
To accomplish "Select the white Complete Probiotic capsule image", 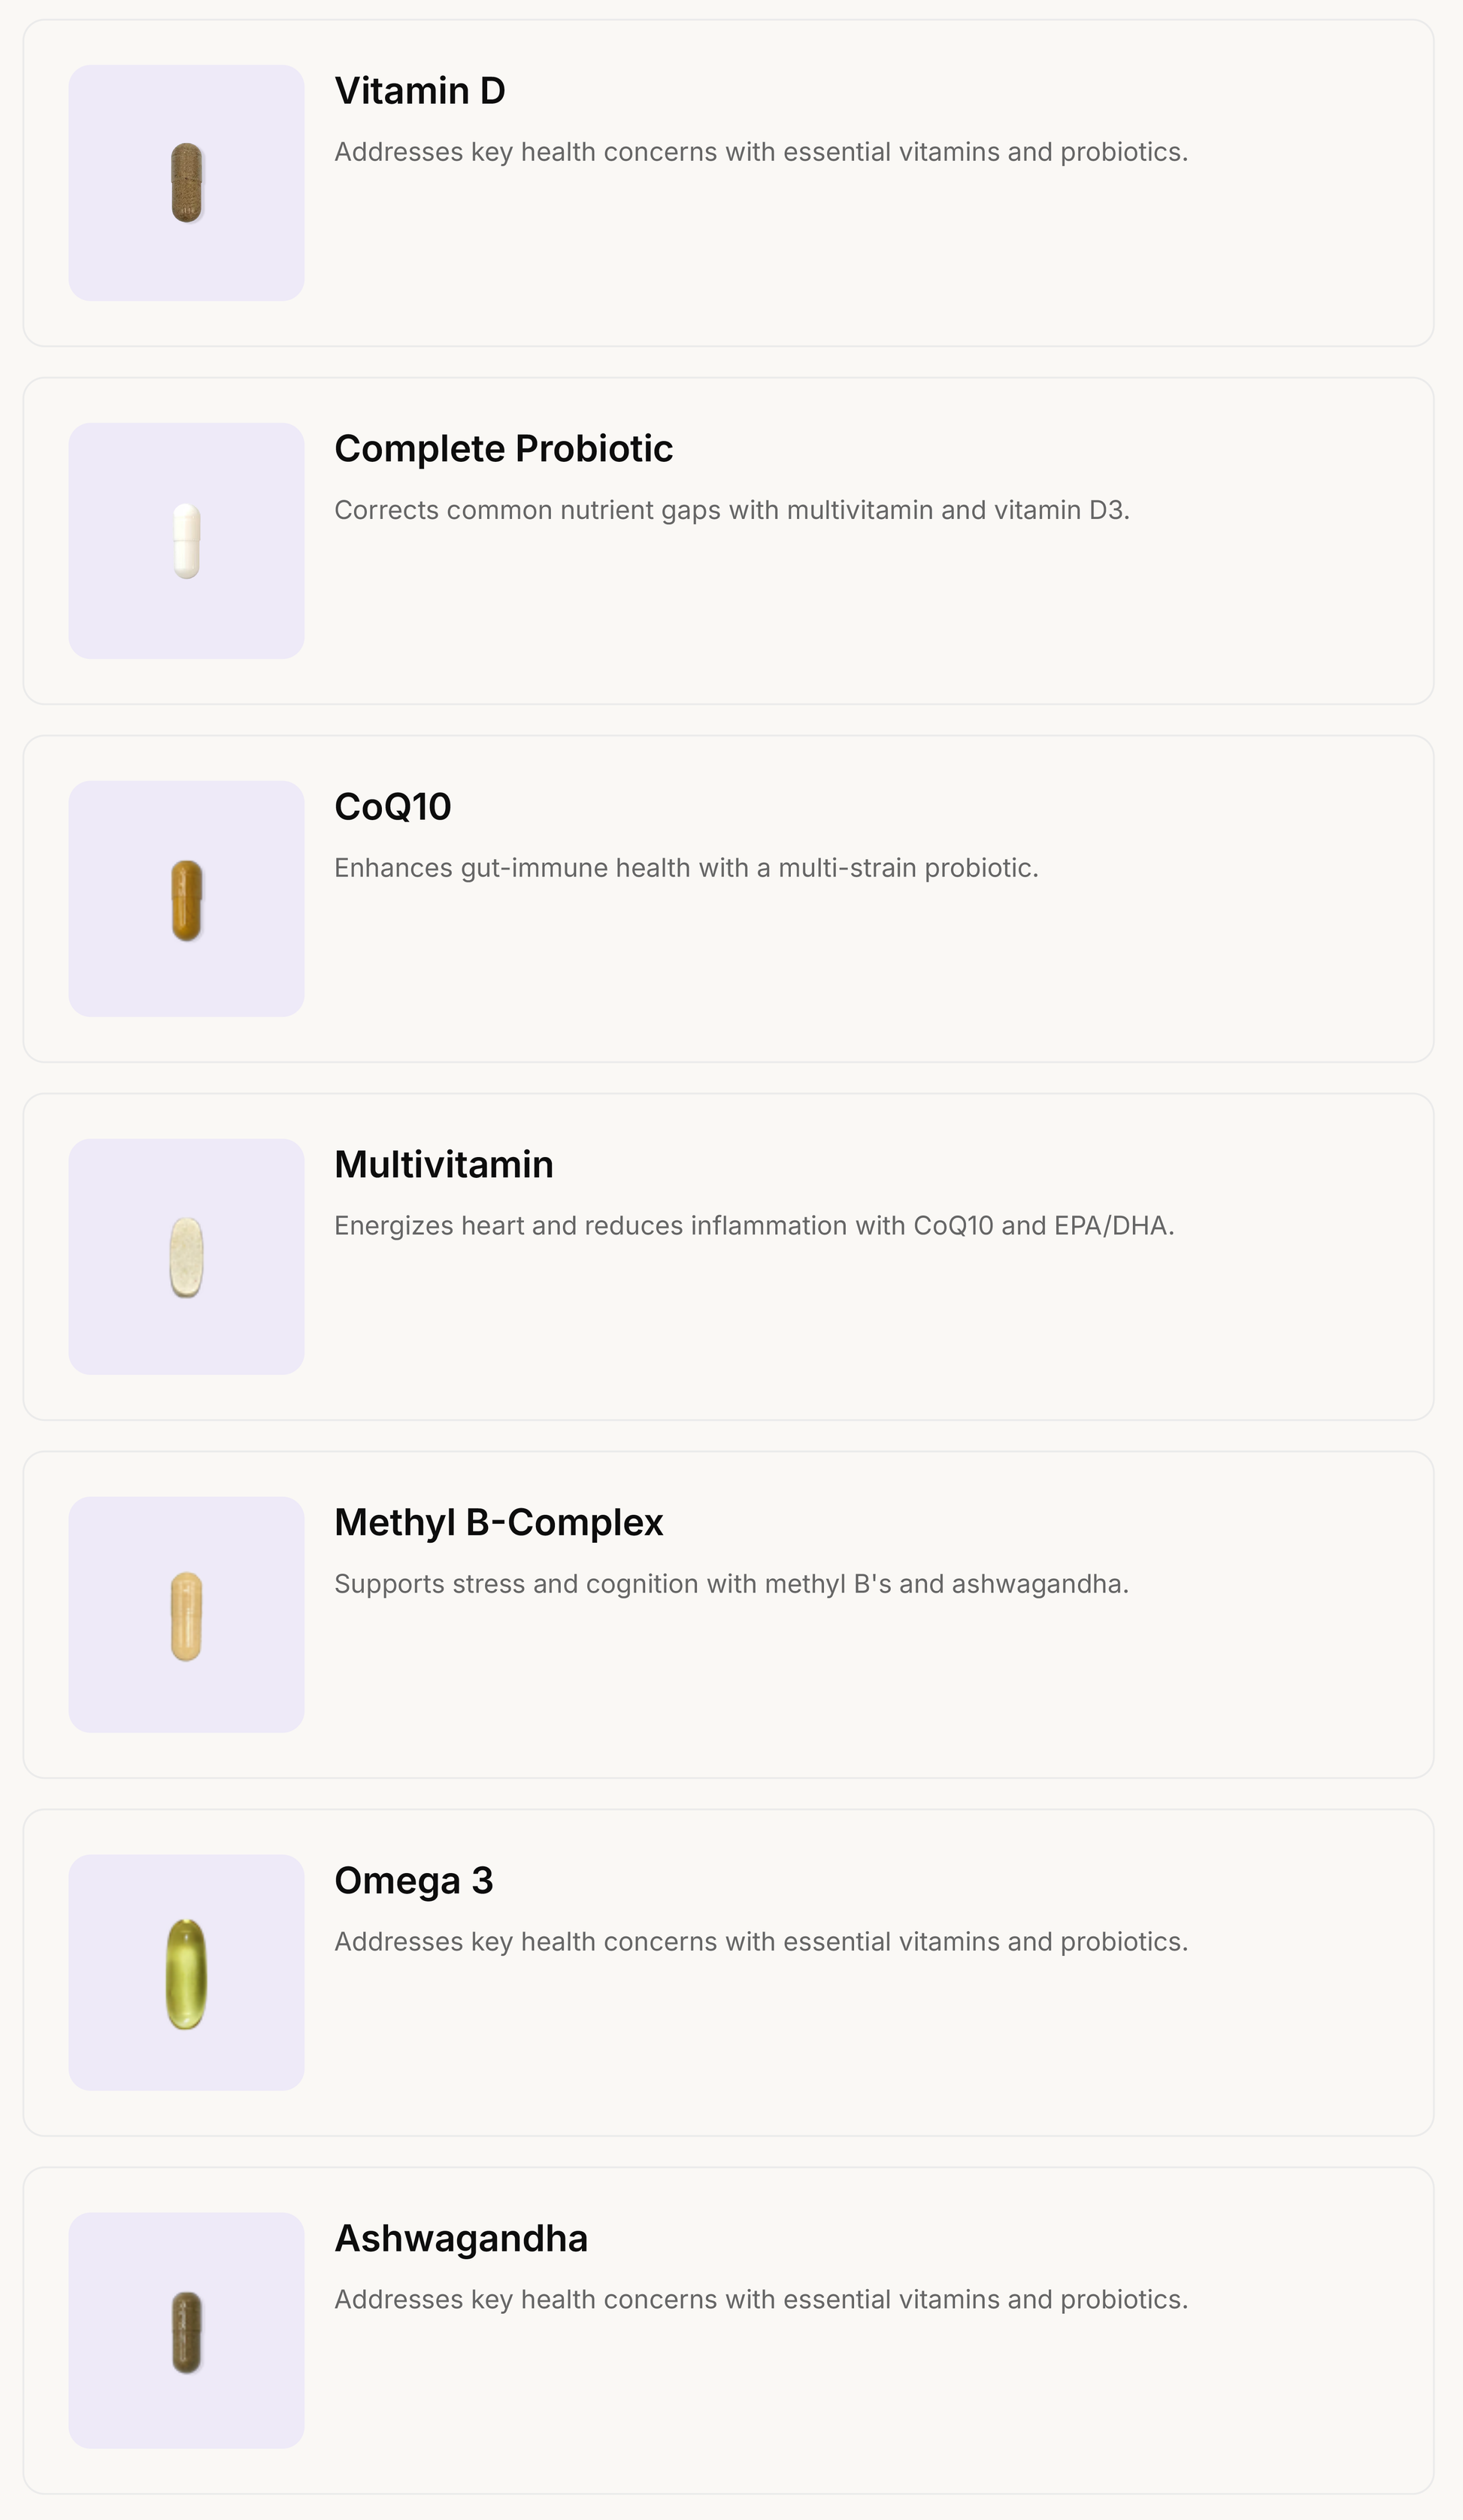I will (186, 541).
